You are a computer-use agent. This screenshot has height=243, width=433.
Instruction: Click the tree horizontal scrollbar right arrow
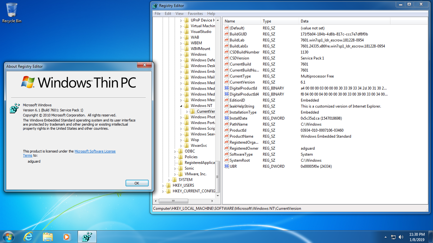[x=213, y=201]
